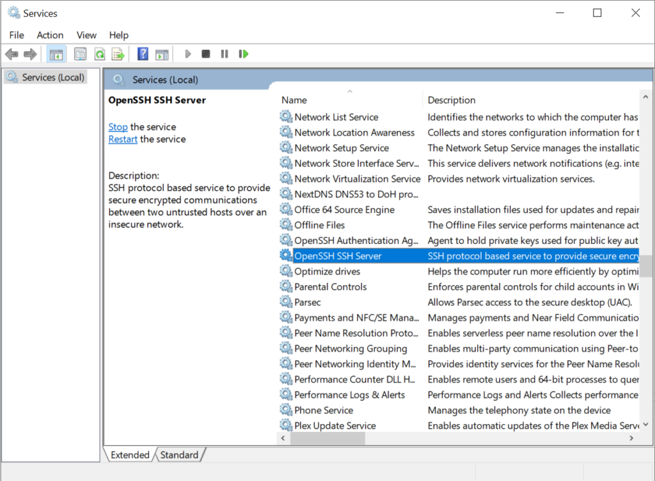Click the Stop the service link

pos(118,127)
